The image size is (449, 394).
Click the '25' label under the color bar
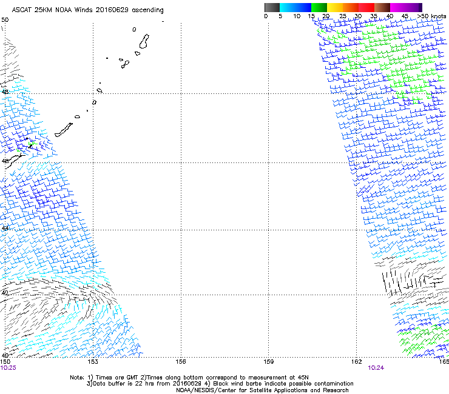(343, 16)
